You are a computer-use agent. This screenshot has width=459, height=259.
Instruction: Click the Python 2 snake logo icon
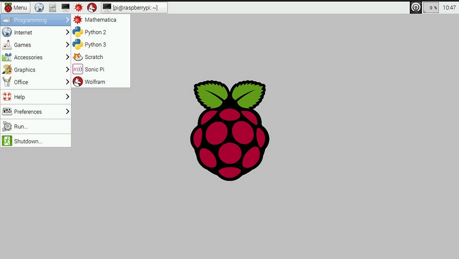pyautogui.click(x=78, y=32)
